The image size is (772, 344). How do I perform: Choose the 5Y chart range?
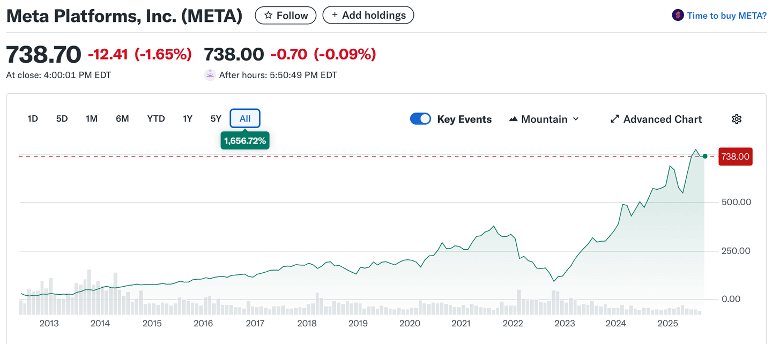pos(216,119)
